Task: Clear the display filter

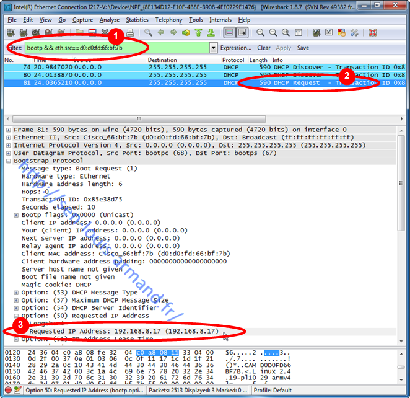Action: click(264, 48)
